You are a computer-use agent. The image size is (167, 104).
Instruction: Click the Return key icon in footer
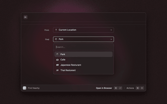[120, 88]
